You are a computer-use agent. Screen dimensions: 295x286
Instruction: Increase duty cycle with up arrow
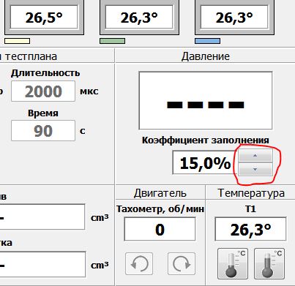255,156
